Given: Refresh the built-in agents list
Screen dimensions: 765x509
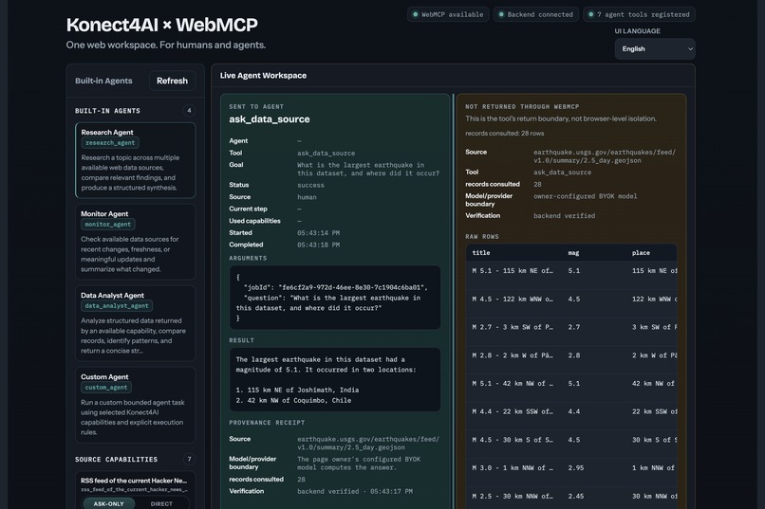Looking at the screenshot, I should (172, 81).
